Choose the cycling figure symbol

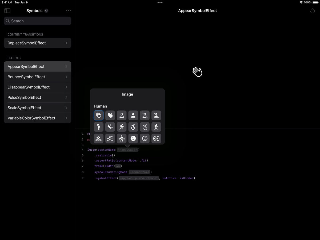pos(110,138)
